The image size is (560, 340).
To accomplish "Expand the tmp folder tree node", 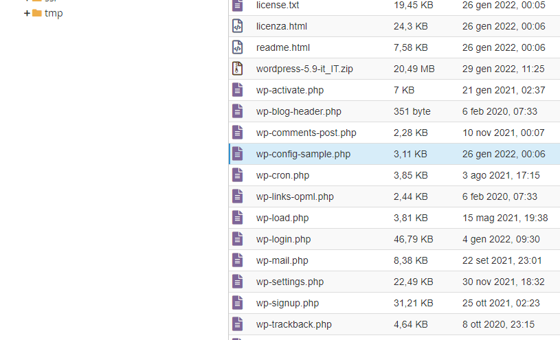I will pyautogui.click(x=27, y=13).
